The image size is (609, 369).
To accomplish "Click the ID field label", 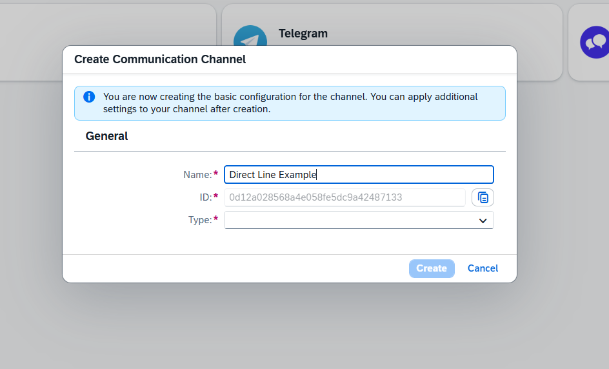I will (206, 197).
